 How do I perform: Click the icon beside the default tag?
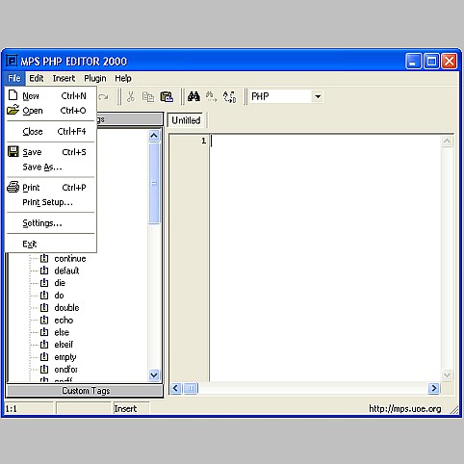coord(44,271)
